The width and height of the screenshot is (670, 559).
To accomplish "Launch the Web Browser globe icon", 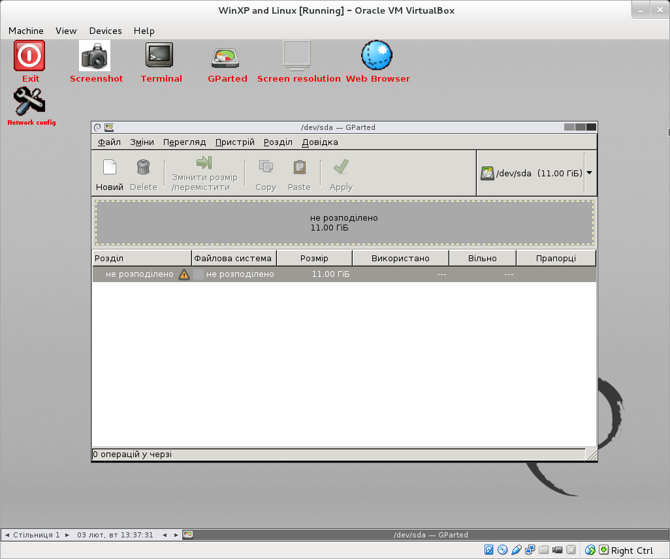I will click(377, 56).
